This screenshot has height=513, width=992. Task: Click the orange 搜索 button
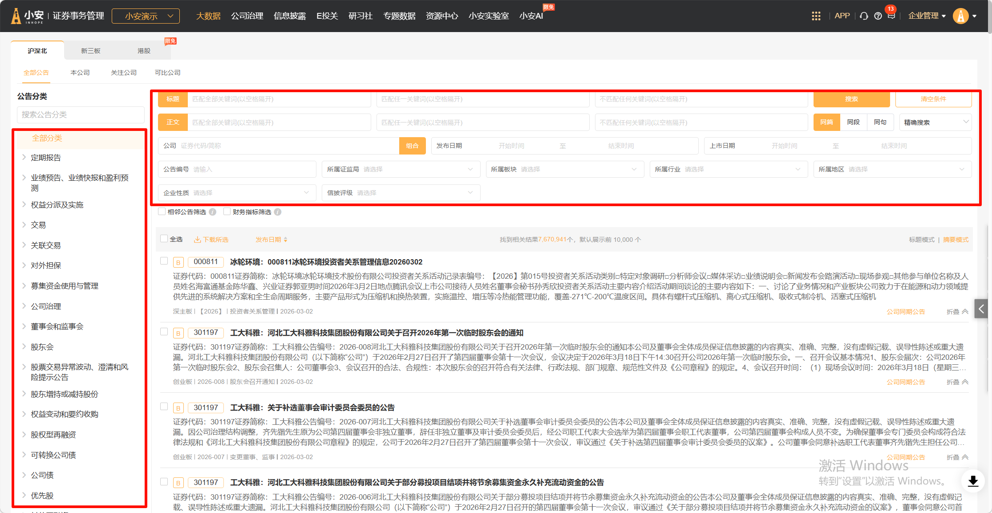851,99
